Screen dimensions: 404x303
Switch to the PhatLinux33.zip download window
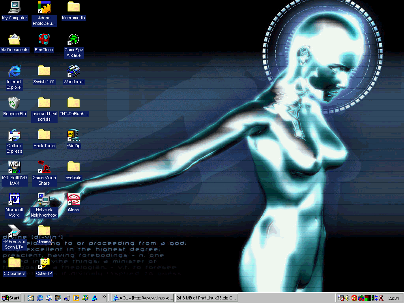206,298
